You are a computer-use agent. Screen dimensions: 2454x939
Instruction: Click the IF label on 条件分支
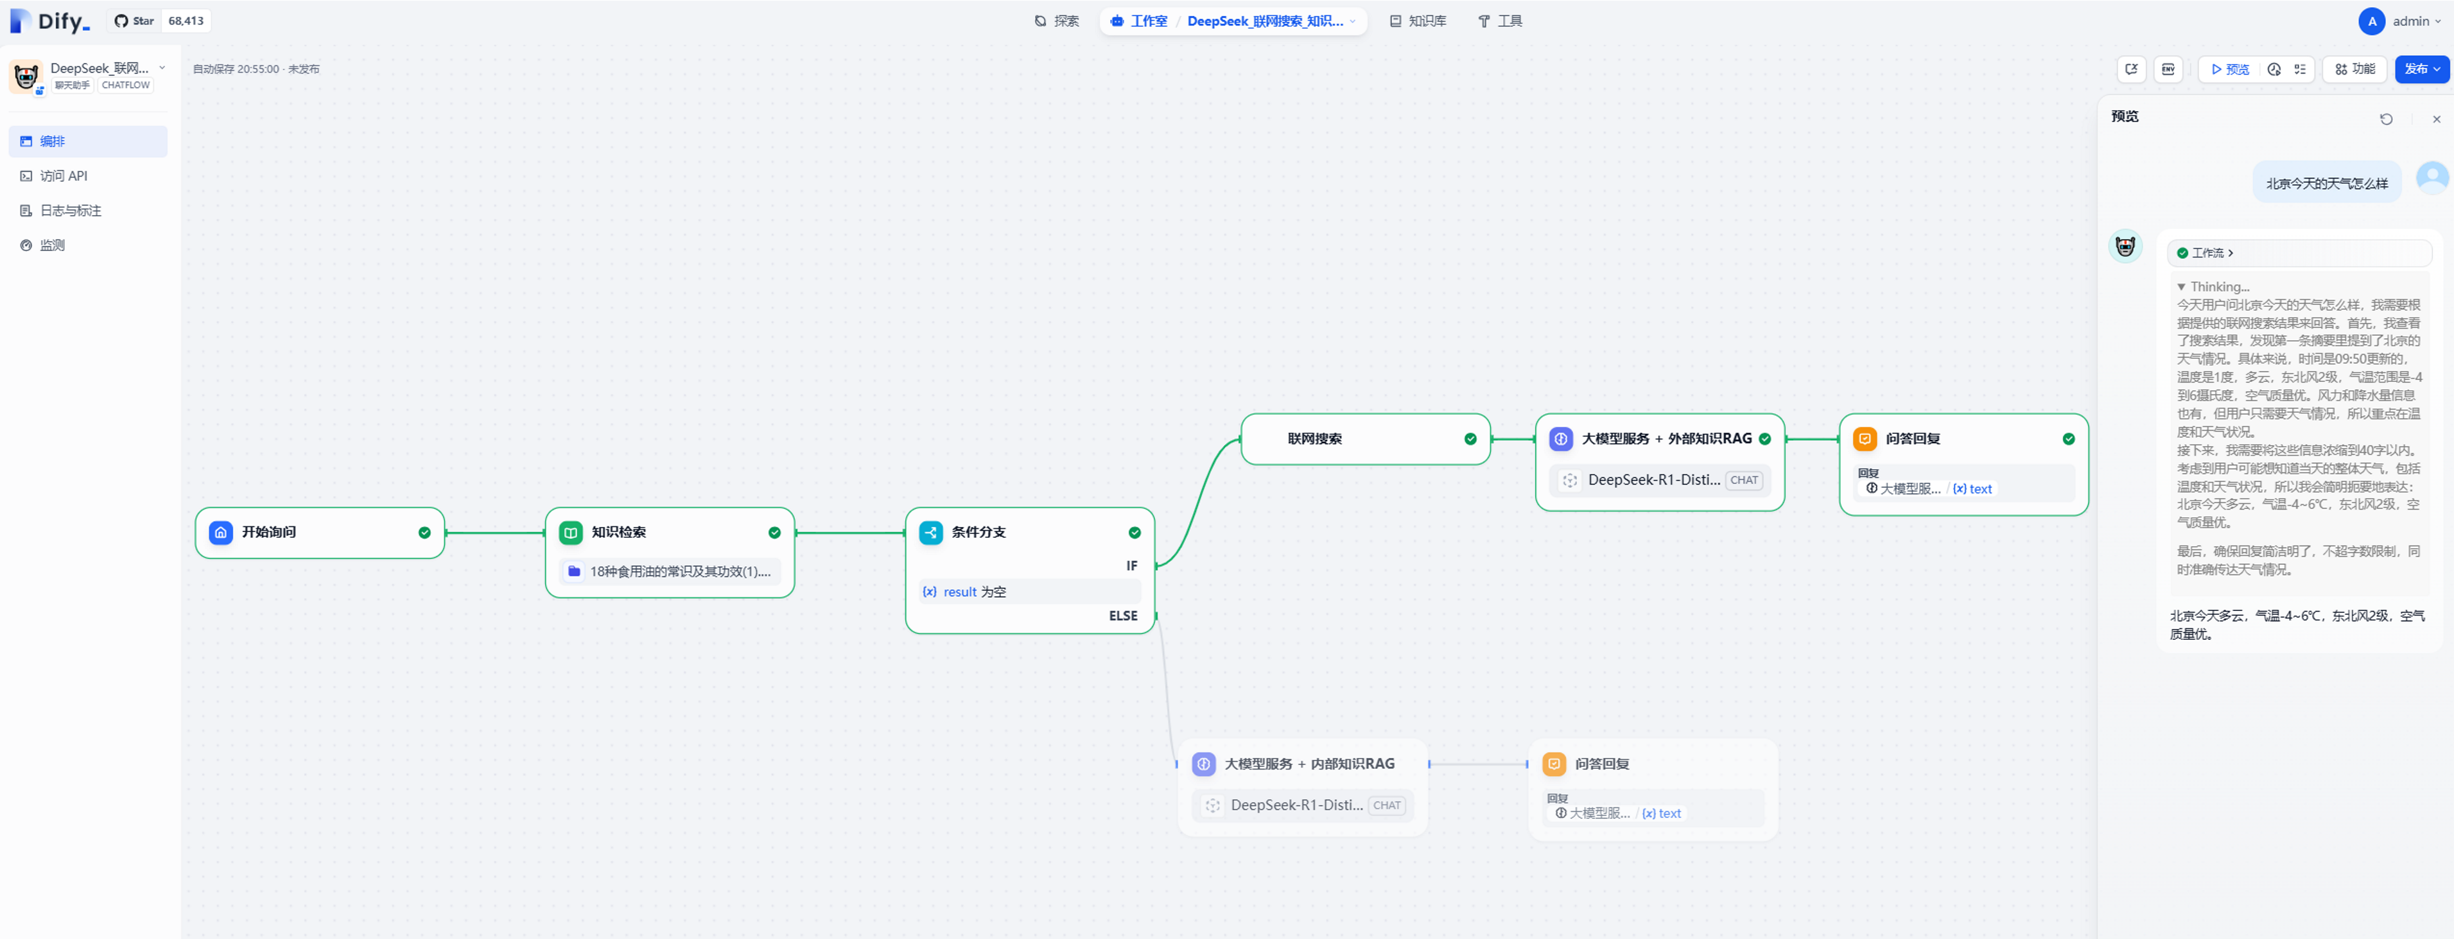pos(1132,565)
